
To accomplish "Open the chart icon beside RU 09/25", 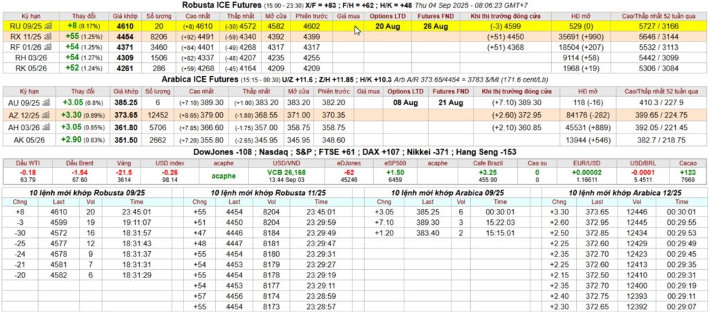I will point(46,25).
